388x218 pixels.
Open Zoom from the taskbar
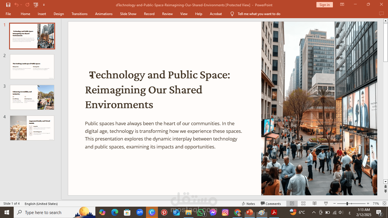tap(139, 212)
